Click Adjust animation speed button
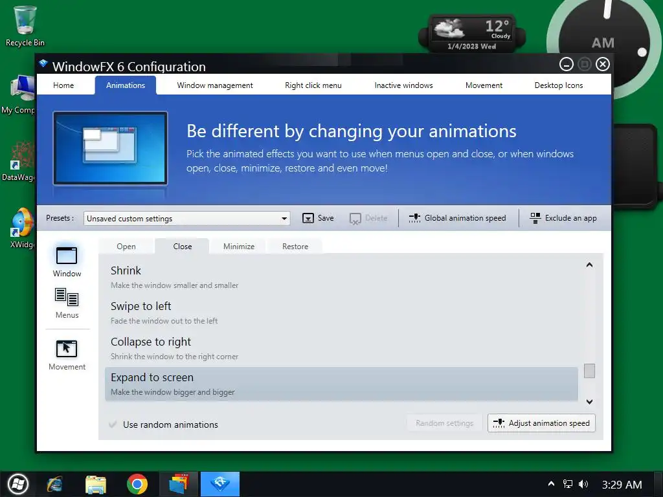 coord(541,423)
